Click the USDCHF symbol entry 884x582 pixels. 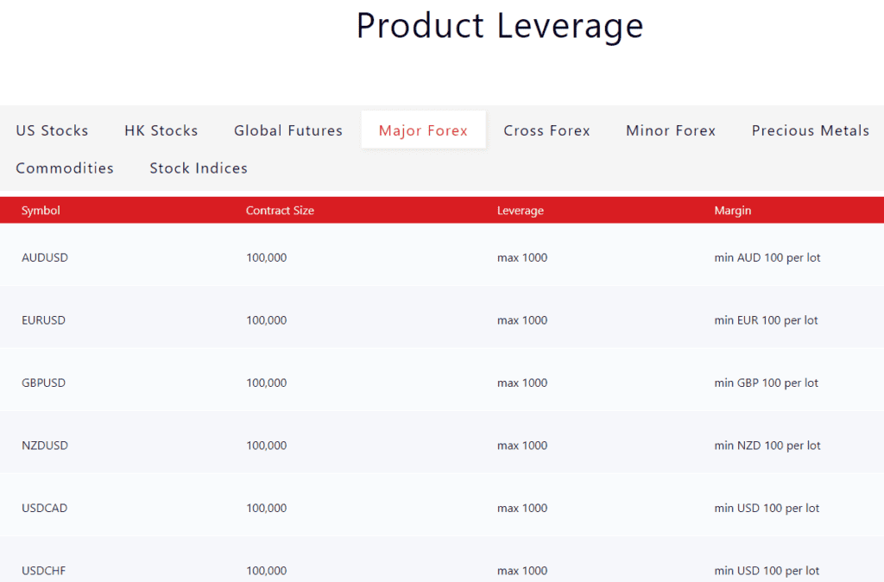point(43,570)
